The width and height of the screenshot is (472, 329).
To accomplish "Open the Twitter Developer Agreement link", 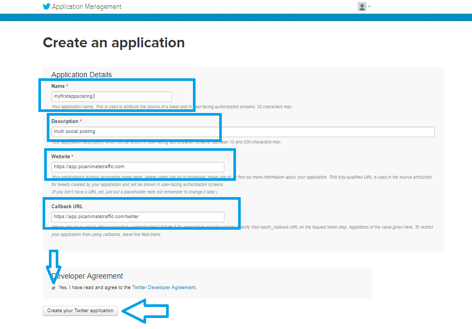I will 164,287.
